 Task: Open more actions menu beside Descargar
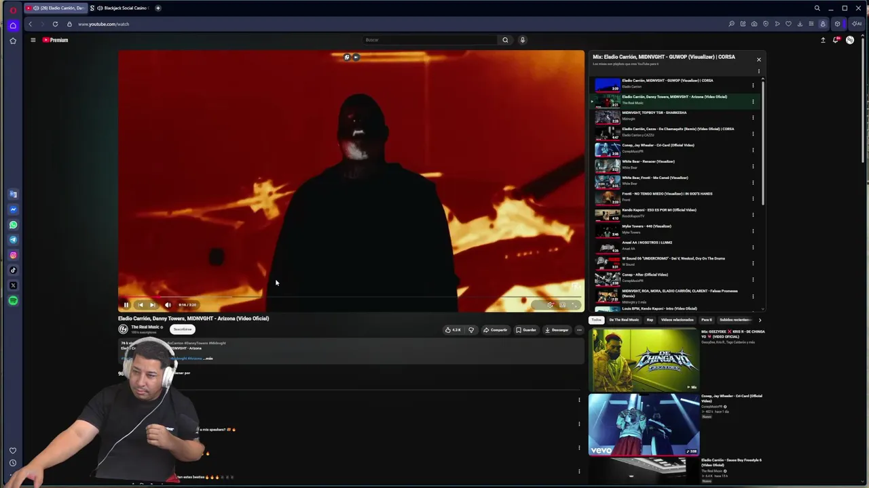[579, 330]
